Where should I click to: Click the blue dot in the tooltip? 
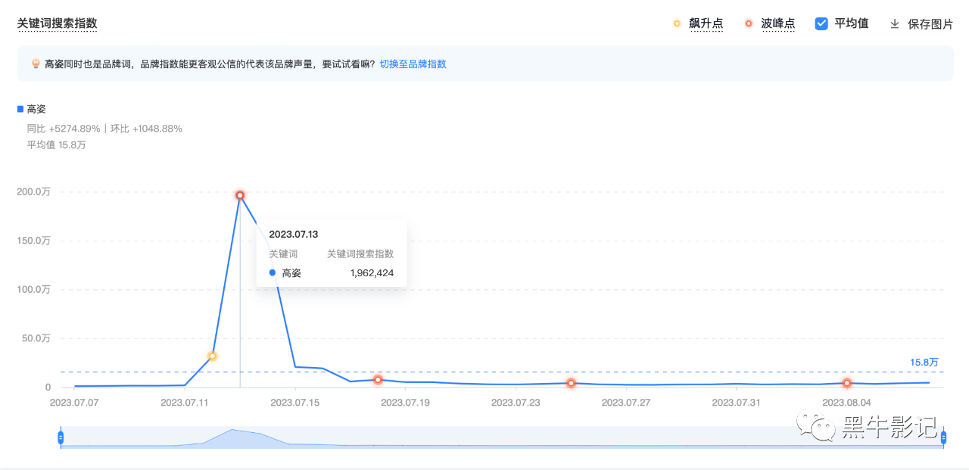[273, 273]
